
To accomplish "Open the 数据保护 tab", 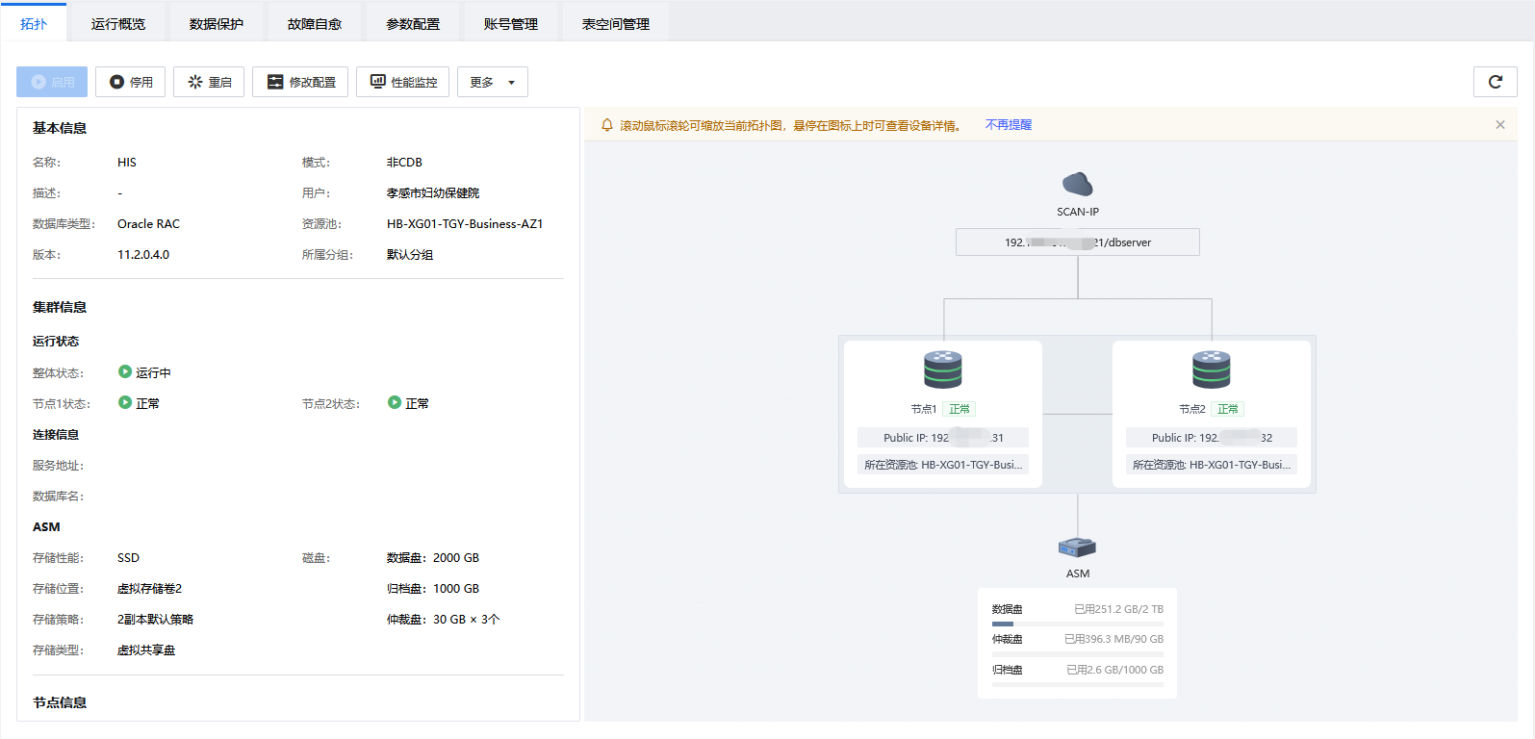I will (x=217, y=24).
